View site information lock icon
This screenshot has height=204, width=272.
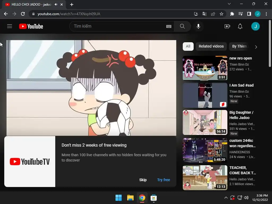[x=33, y=14]
